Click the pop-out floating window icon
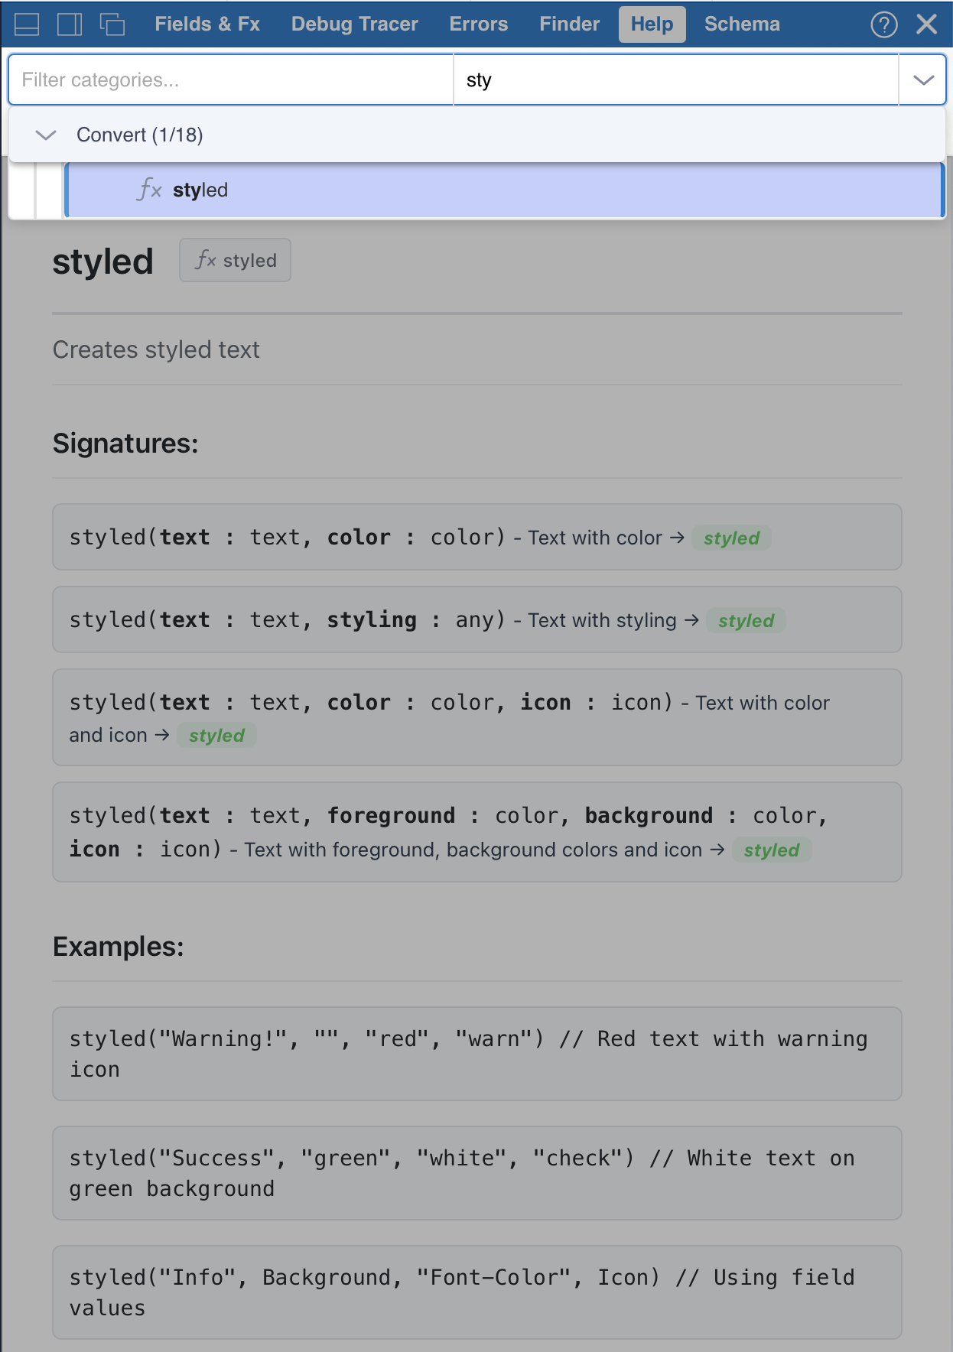 pos(112,24)
